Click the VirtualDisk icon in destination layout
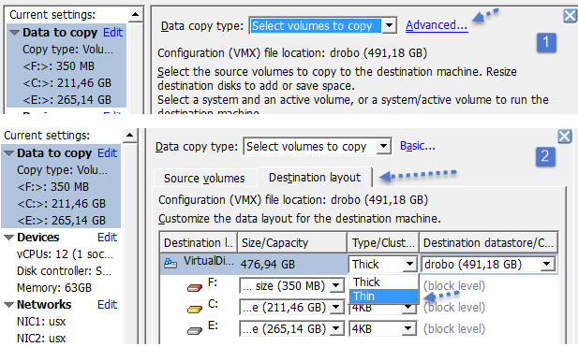This screenshot has width=578, height=347. [x=170, y=264]
